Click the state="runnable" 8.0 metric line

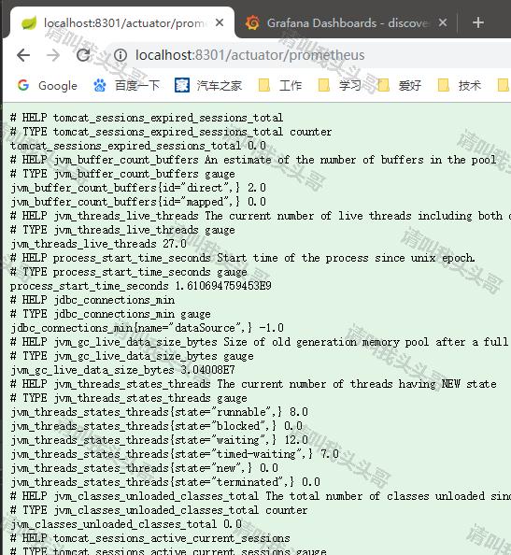159,412
